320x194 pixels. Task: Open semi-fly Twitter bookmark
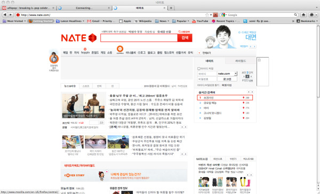click(257, 21)
